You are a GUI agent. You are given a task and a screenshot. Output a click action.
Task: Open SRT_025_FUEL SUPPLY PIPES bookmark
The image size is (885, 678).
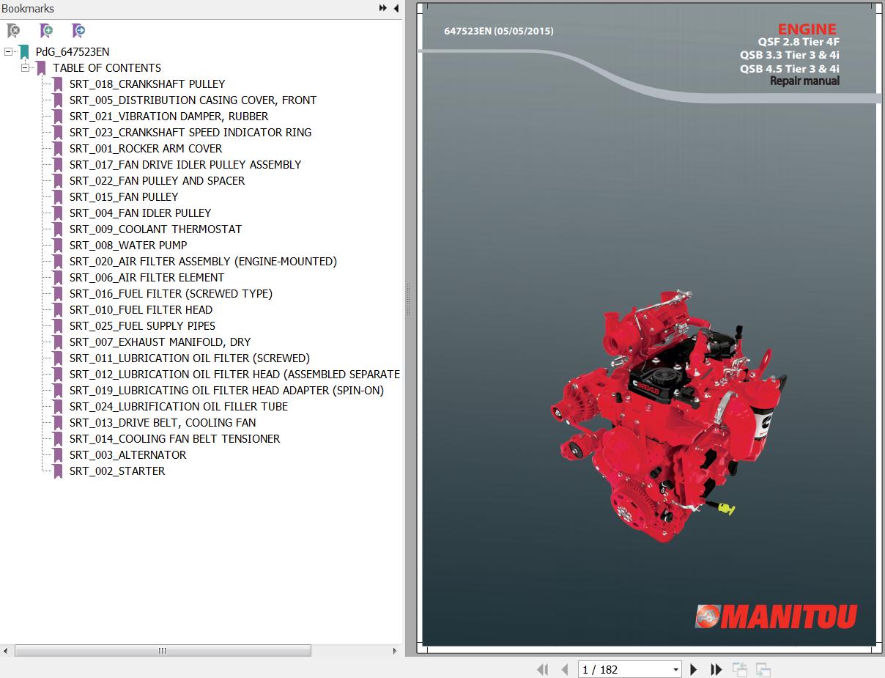coord(143,326)
